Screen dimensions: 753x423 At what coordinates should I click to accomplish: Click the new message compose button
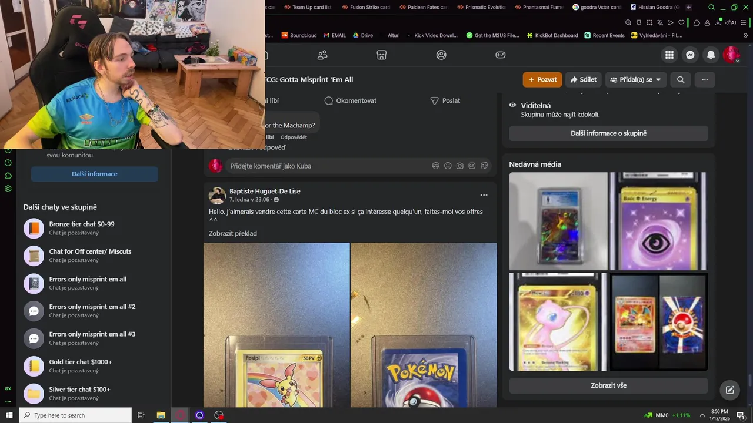point(729,390)
